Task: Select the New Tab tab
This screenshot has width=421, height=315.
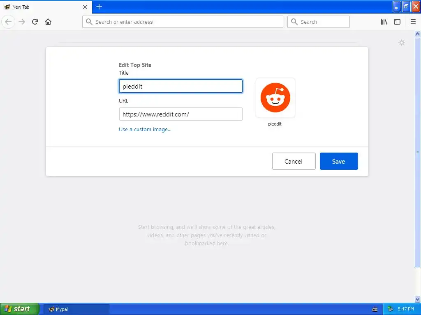Action: click(x=46, y=7)
